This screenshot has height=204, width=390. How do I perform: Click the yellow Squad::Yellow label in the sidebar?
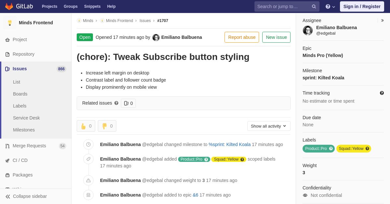coord(354,149)
